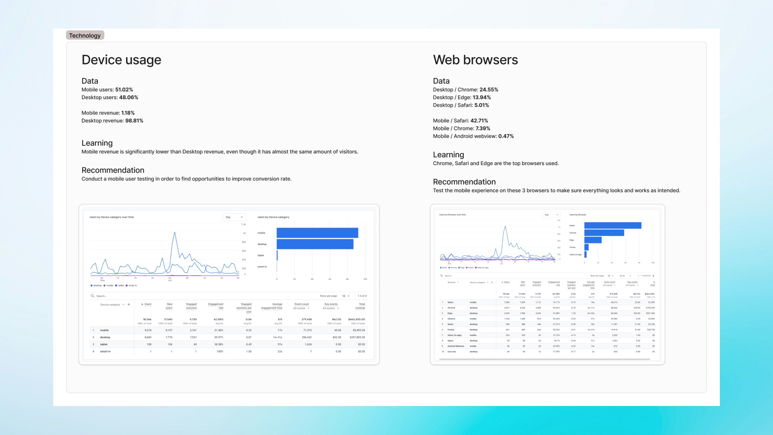Toggle tablet series in device chart legend
This screenshot has height=435, width=773.
click(120, 286)
